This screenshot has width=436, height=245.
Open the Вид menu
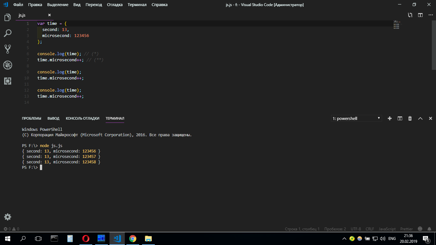click(x=77, y=5)
